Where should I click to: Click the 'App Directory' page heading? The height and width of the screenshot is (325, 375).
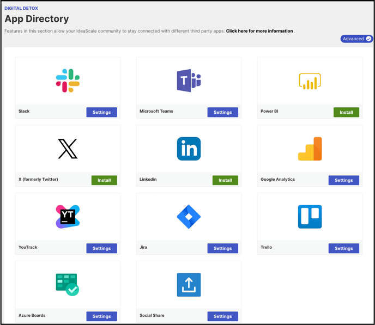pyautogui.click(x=37, y=19)
